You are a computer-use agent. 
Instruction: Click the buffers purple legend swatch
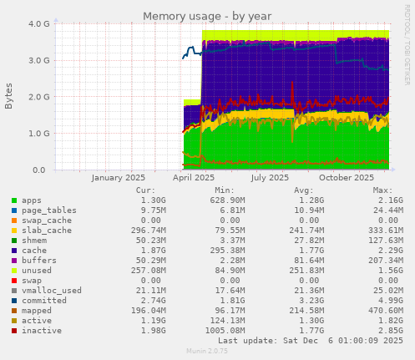[x=14, y=261]
